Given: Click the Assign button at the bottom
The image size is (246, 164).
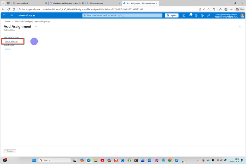Looking at the screenshot, I should pyautogui.click(x=10, y=151).
